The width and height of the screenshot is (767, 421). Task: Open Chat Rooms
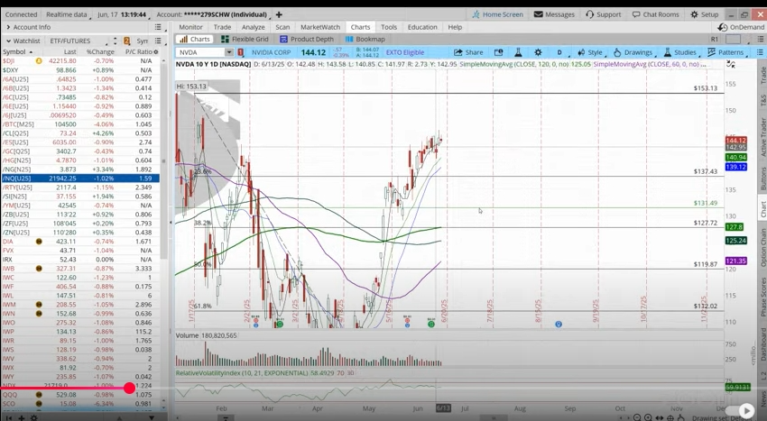(x=655, y=14)
